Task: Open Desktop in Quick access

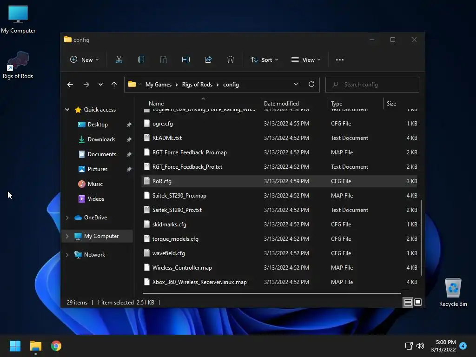Action: [98, 125]
